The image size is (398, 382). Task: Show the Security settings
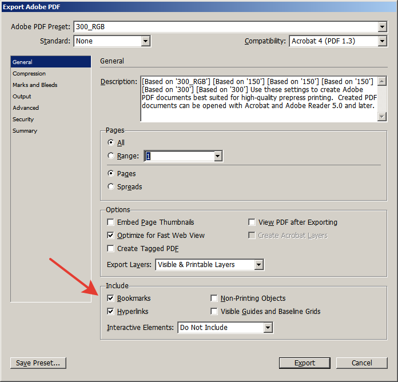51,120
